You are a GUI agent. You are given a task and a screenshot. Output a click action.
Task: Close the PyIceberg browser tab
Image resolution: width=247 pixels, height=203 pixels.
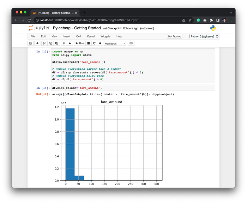coord(76,13)
